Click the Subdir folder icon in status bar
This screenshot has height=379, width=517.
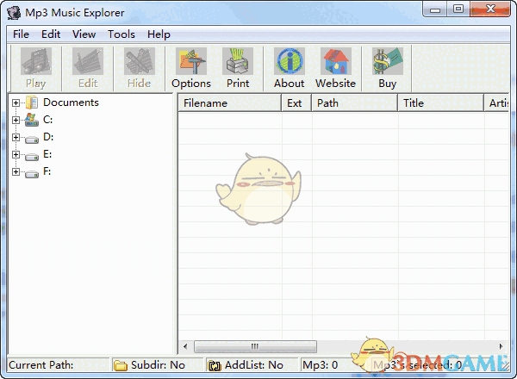coord(121,365)
